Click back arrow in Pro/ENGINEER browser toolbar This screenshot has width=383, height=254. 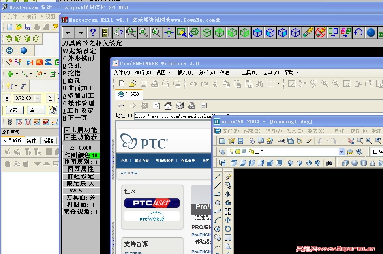(x=121, y=106)
